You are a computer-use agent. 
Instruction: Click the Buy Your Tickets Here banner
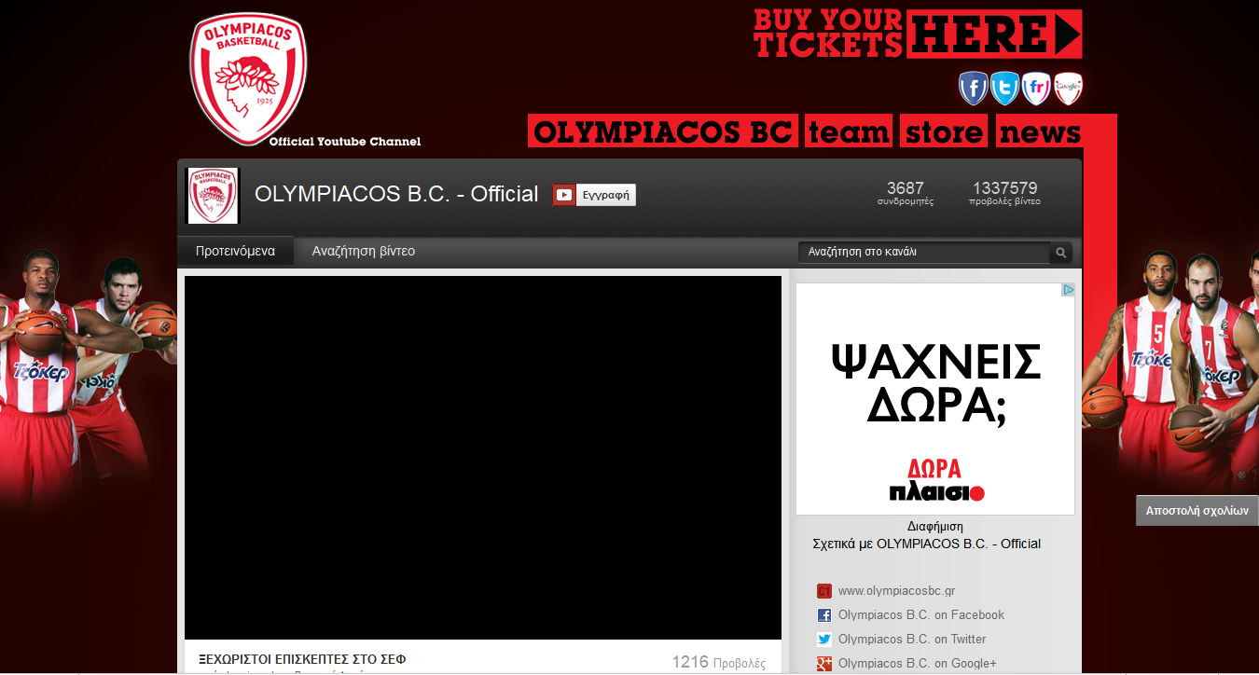[918, 34]
